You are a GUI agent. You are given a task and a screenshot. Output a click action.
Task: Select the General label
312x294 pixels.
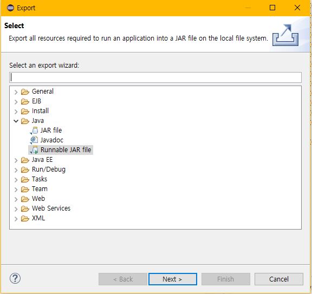point(43,92)
